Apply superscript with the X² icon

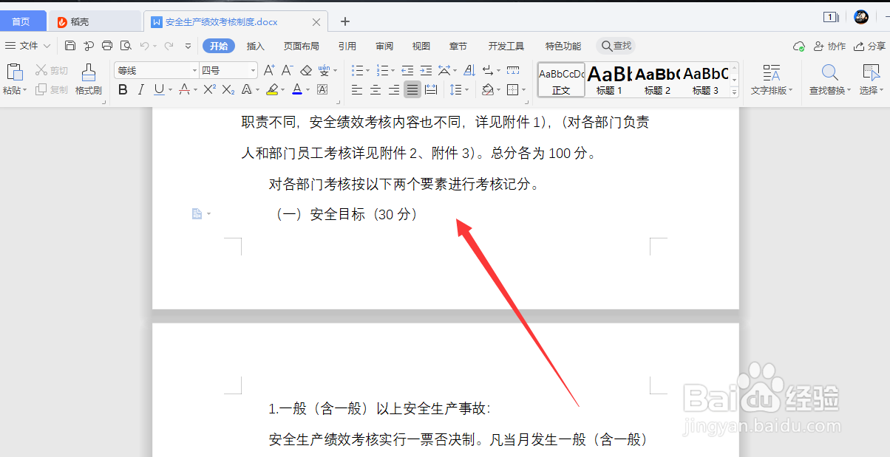click(210, 89)
